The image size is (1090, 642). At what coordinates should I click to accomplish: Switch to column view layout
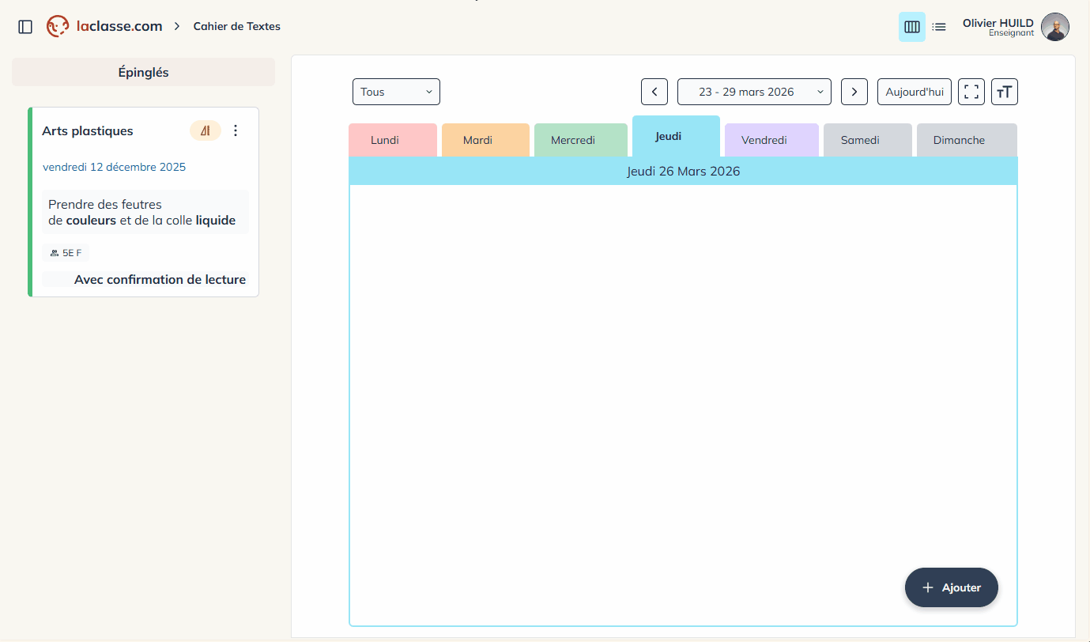click(x=911, y=27)
